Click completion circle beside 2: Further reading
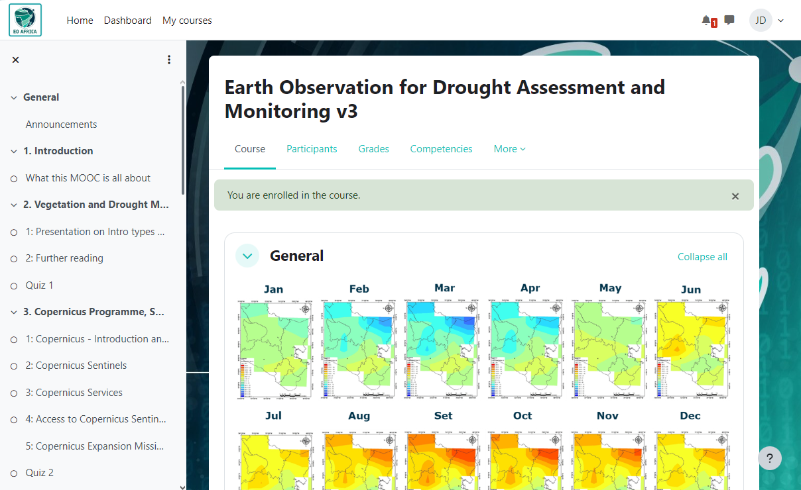The height and width of the screenshot is (490, 801). 14,259
